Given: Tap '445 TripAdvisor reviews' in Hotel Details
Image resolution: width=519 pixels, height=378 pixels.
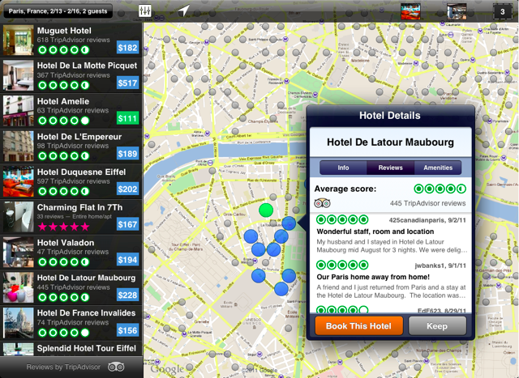Looking at the screenshot, I should coord(427,203).
